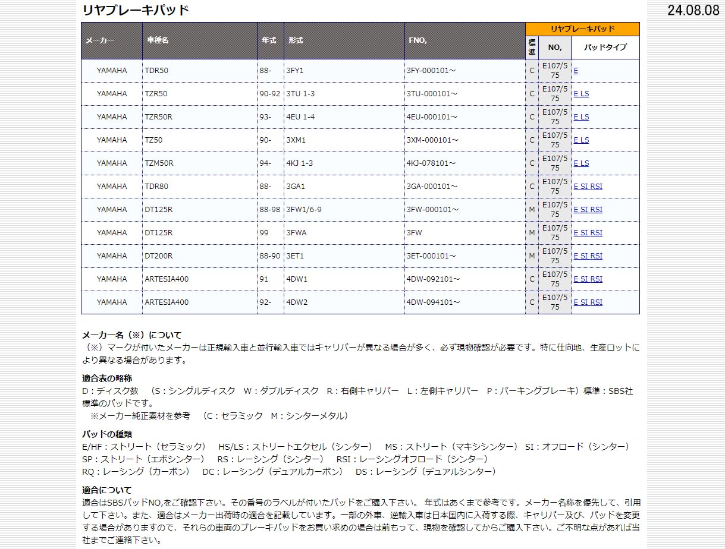Image resolution: width=725 pixels, height=549 pixels.
Task: Open E SI RSI link for DT125R 88-98
Action: point(588,209)
